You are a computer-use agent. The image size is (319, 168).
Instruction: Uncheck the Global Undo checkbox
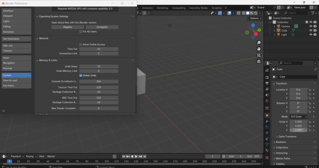pos(81,75)
